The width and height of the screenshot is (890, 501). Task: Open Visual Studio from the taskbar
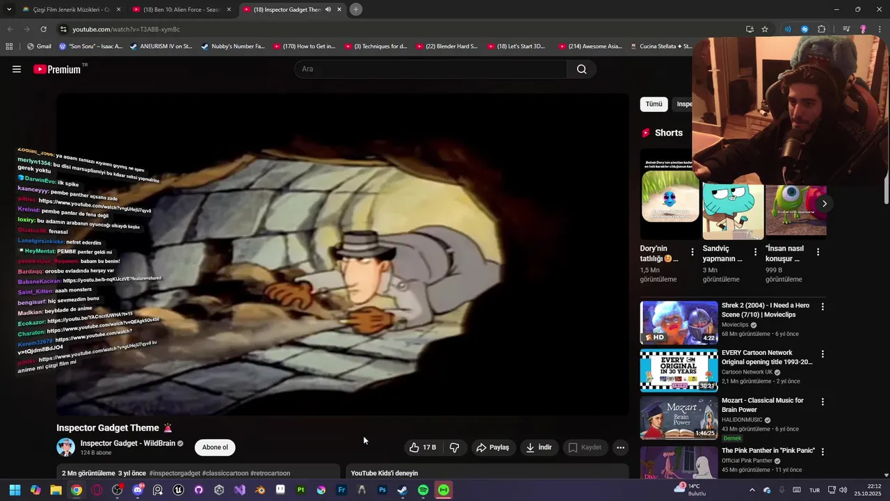point(240,490)
